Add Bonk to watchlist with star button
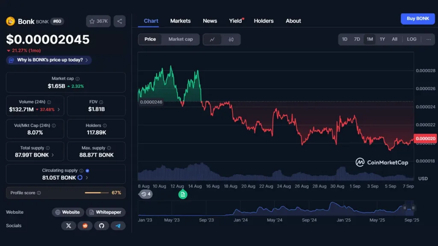 98,21
